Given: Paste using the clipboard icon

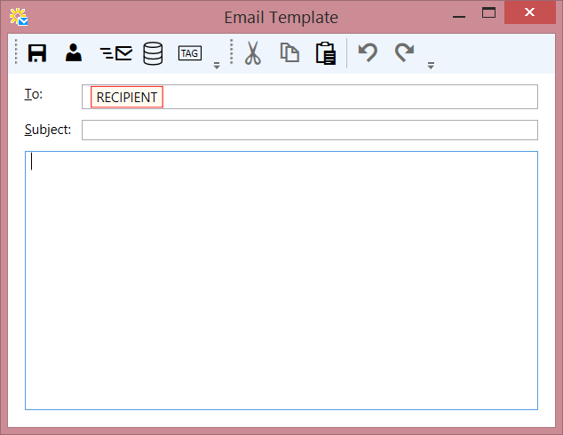Looking at the screenshot, I should tap(325, 53).
